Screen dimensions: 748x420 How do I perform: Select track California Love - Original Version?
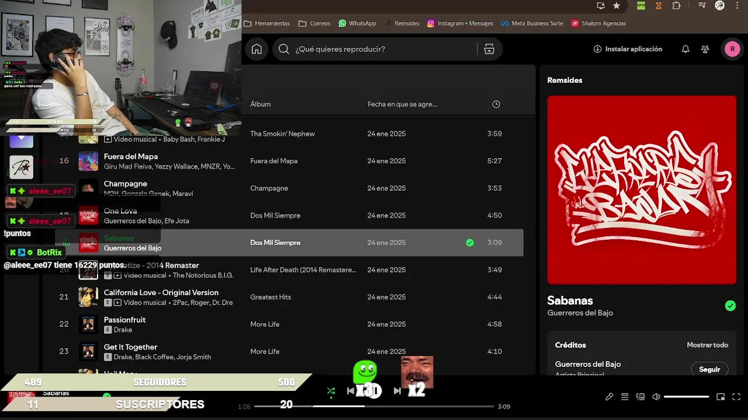pyautogui.click(x=161, y=293)
